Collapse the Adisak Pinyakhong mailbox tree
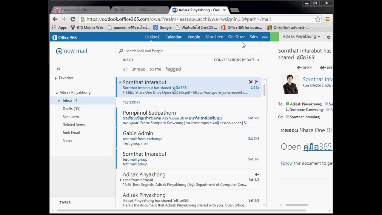This screenshot has width=382, height=215. [57, 93]
